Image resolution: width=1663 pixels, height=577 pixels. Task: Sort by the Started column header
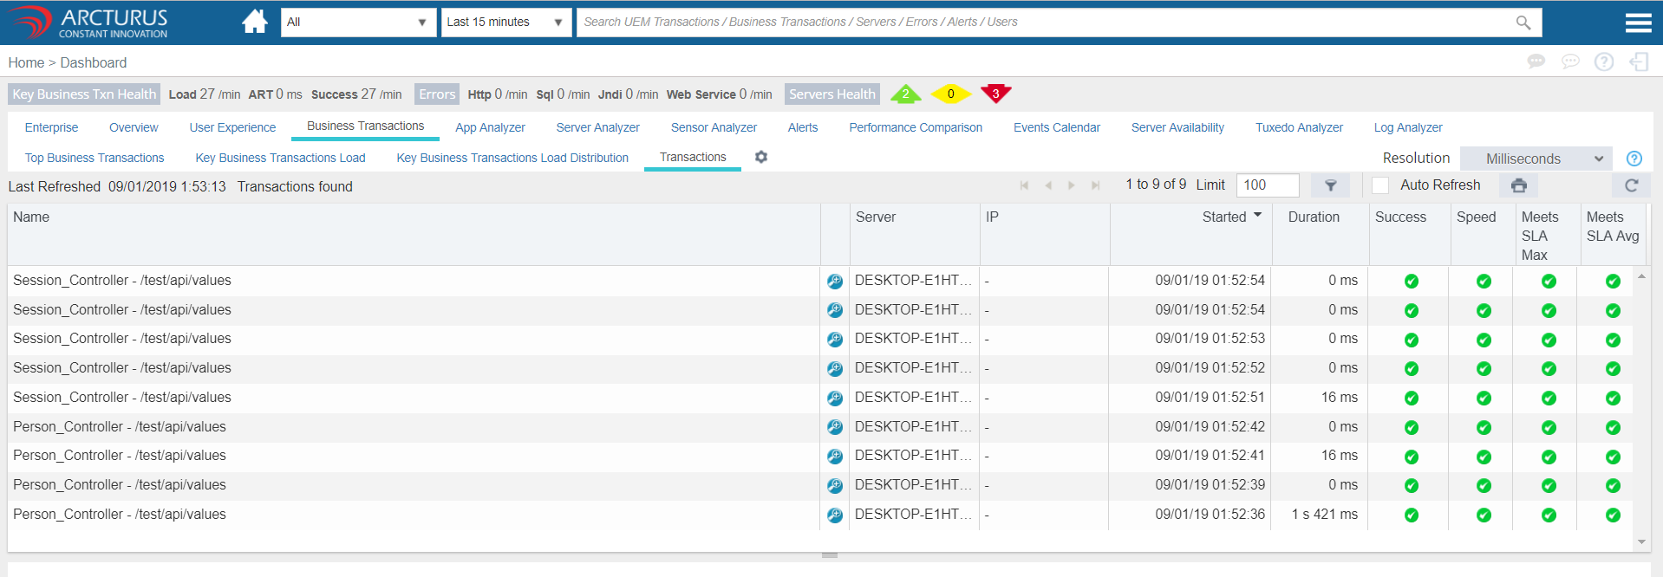tap(1223, 217)
